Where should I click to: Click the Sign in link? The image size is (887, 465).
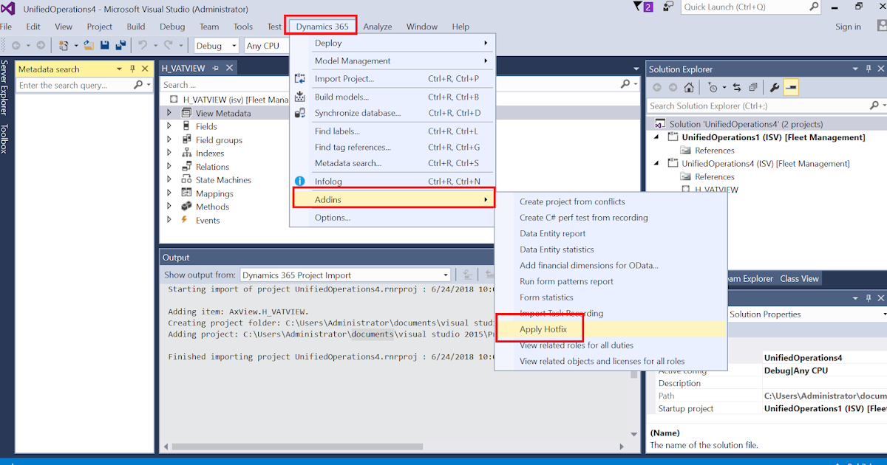click(848, 26)
